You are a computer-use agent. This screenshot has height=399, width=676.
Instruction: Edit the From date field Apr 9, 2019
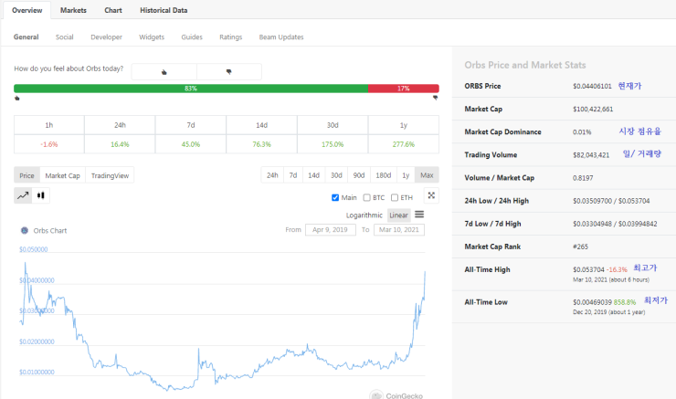pyautogui.click(x=331, y=230)
